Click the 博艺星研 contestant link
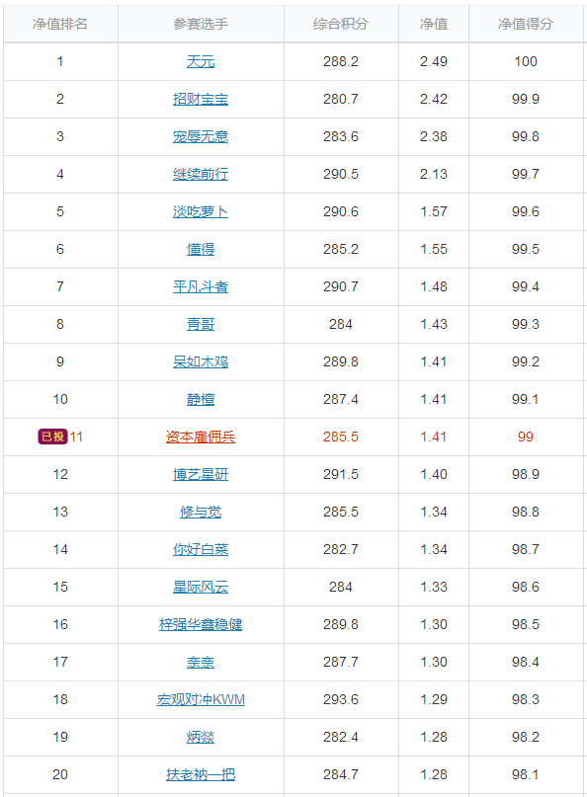The width and height of the screenshot is (587, 797). coord(201,475)
